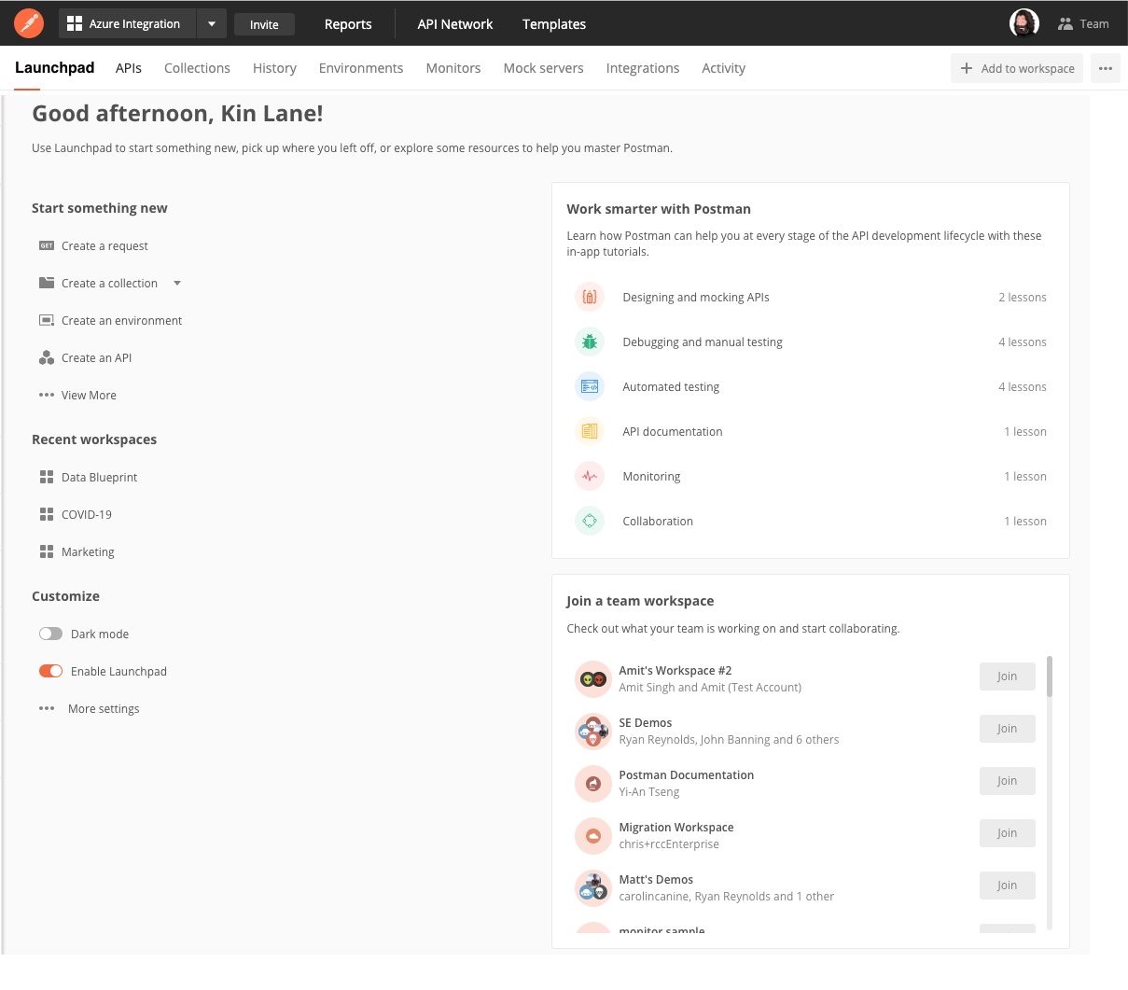1128x990 pixels.
Task: Select the Launchpad tab
Action: (x=54, y=68)
